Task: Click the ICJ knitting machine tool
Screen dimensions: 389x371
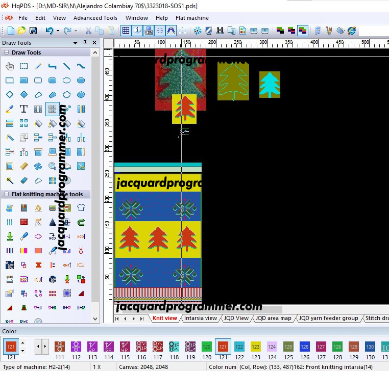Action: point(81,265)
